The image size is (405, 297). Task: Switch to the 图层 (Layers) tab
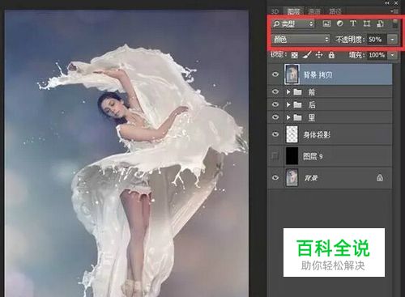click(x=293, y=11)
